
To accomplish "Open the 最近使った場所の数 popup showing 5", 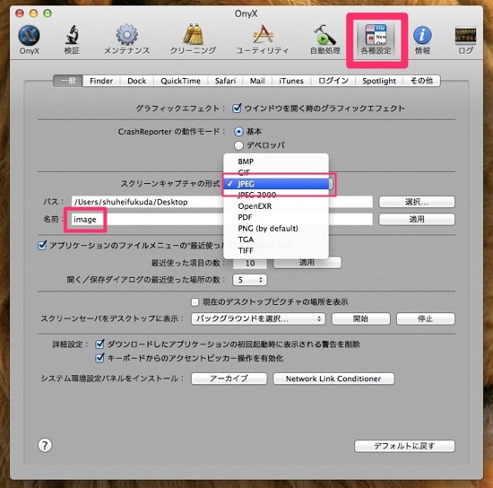I will pyautogui.click(x=250, y=280).
